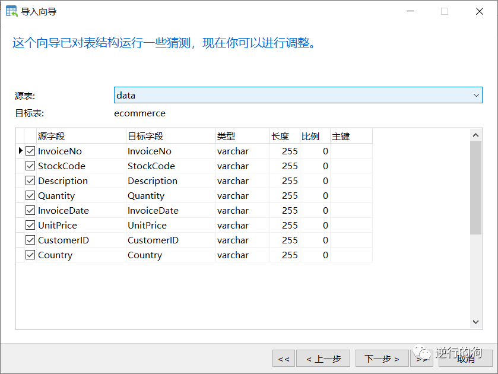Viewport: 498px width, 374px height.
Task: Toggle the Description field checkbox
Action: pos(30,181)
